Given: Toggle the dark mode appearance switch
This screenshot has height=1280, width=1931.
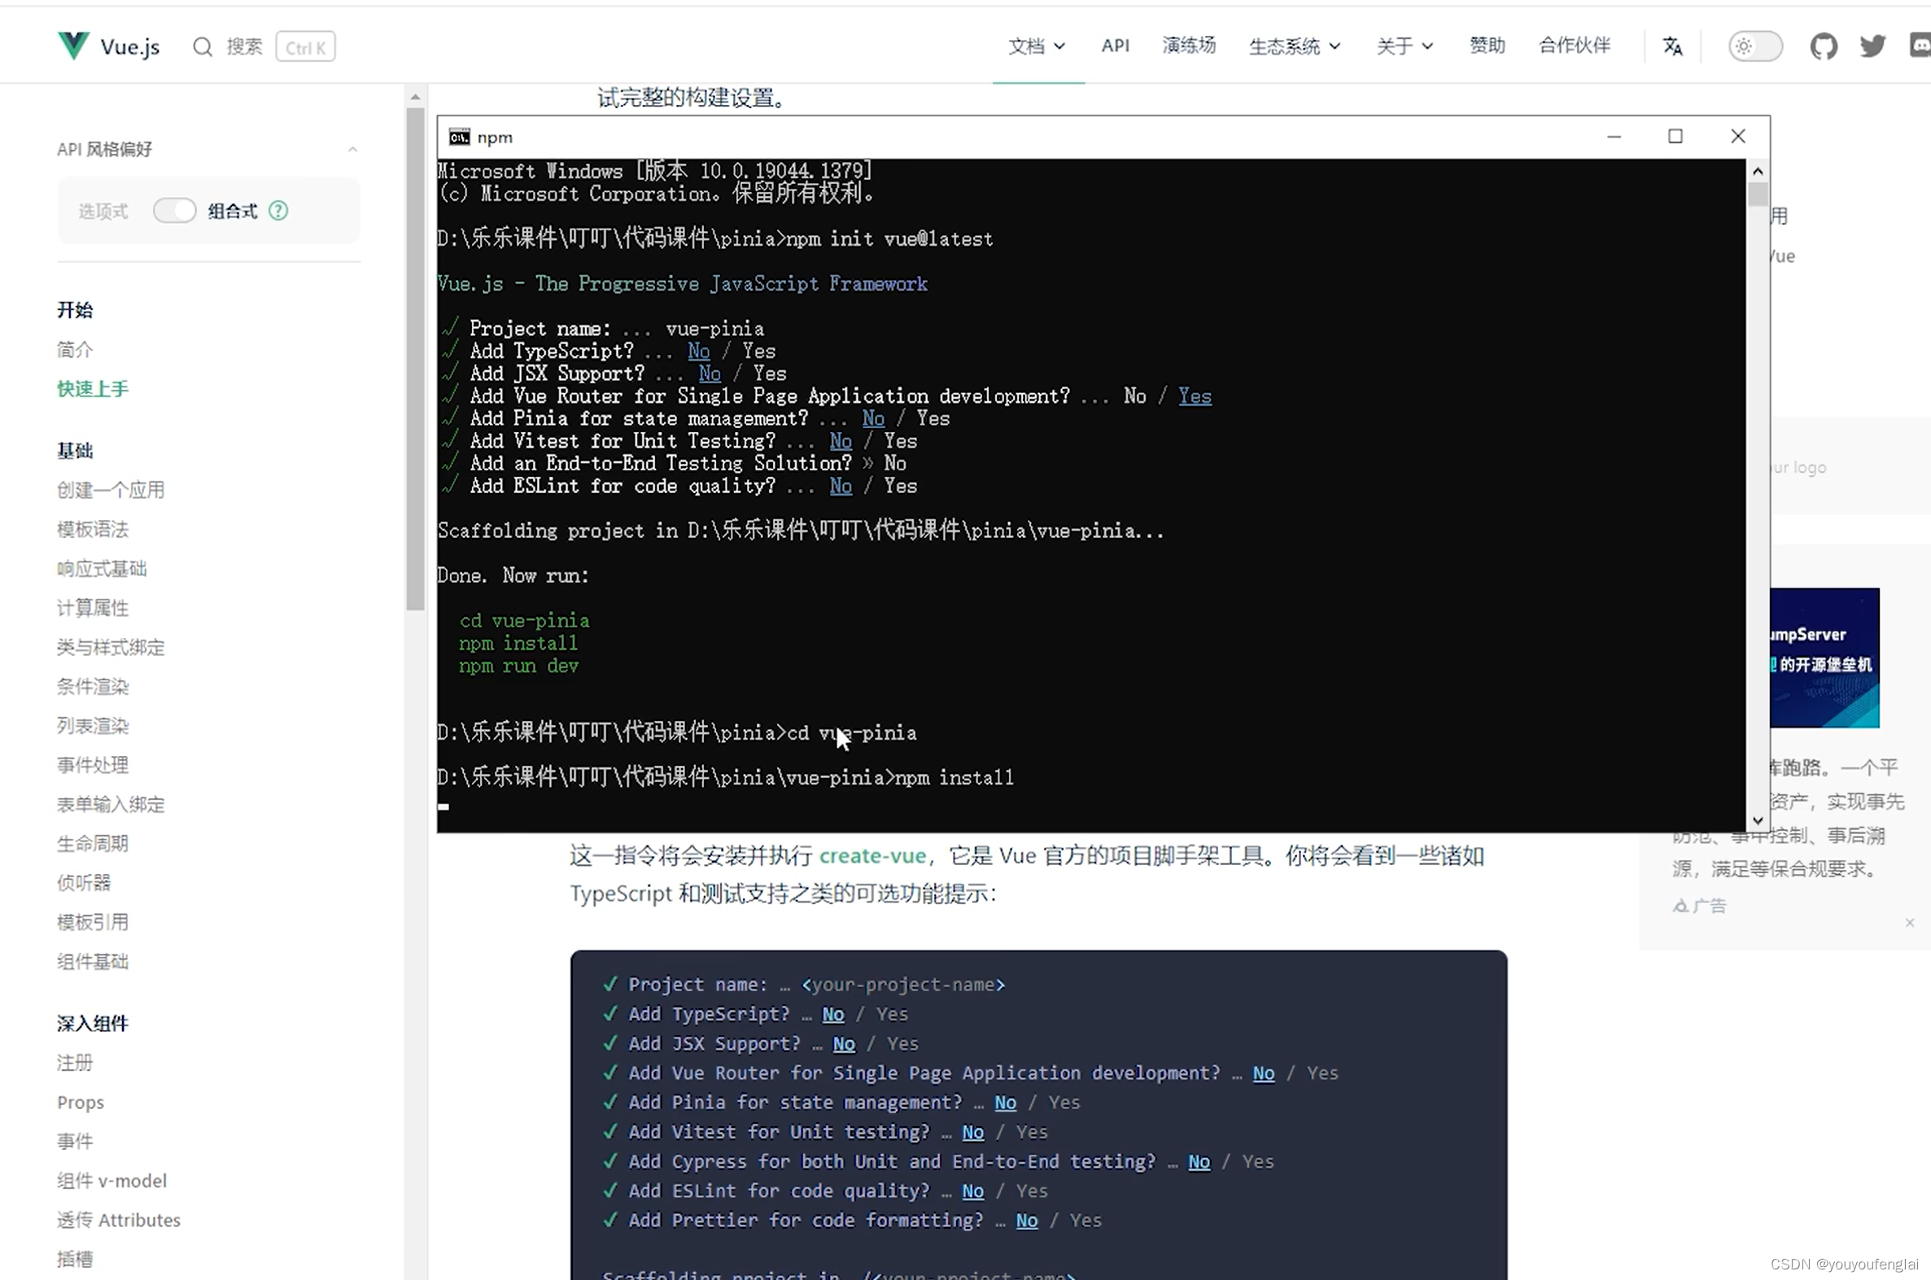Looking at the screenshot, I should [1755, 46].
